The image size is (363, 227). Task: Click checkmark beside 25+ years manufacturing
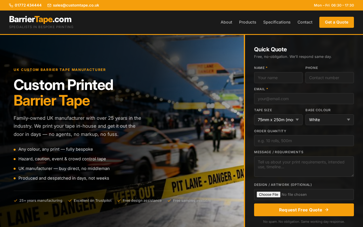click(x=16, y=201)
